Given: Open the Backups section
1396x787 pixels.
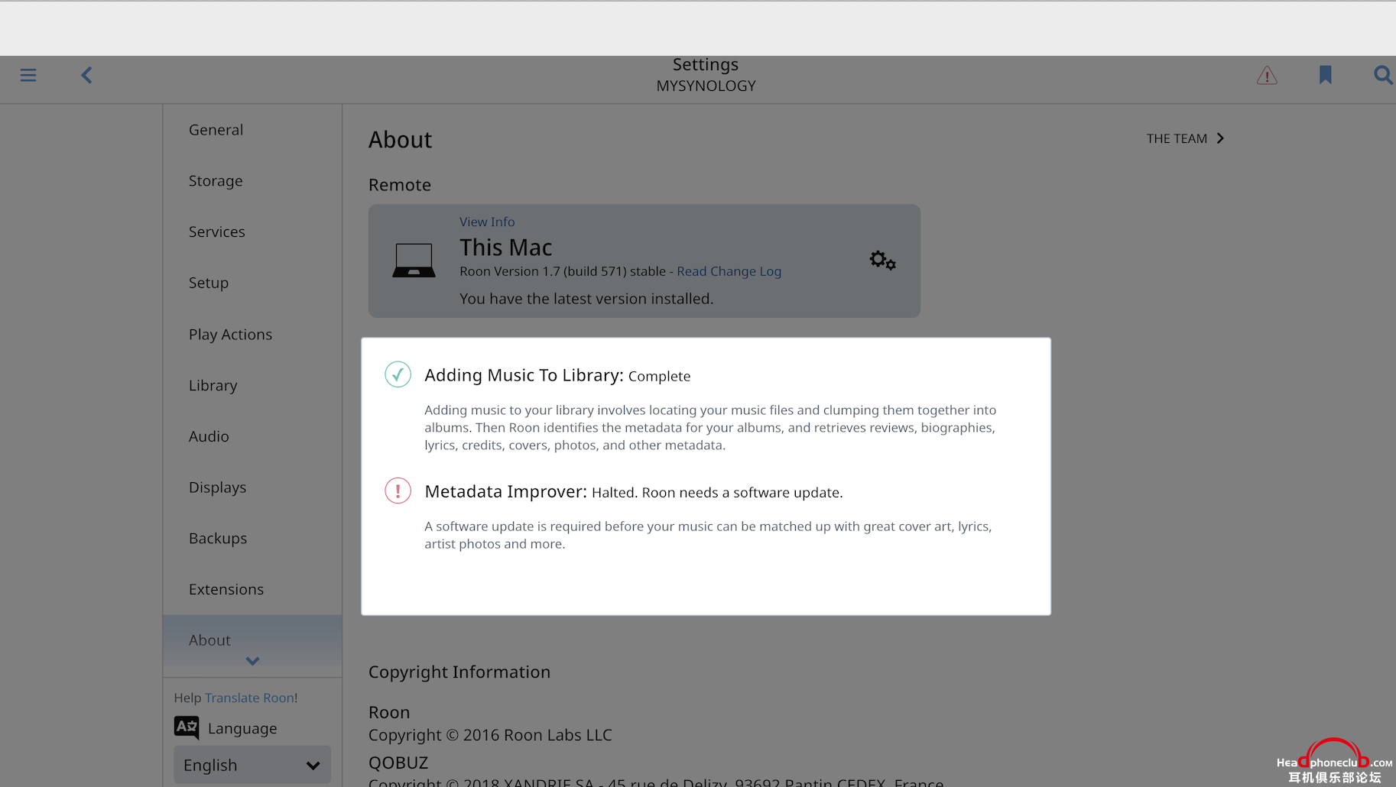Looking at the screenshot, I should point(252,539).
